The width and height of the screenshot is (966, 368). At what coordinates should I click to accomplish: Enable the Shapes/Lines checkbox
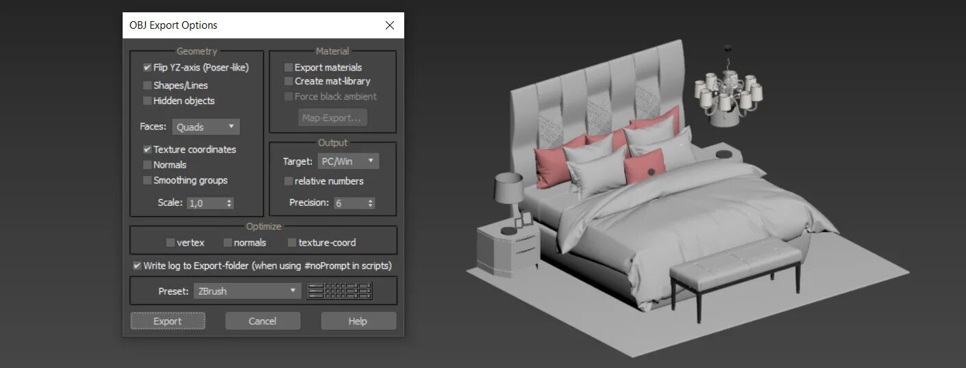(147, 86)
